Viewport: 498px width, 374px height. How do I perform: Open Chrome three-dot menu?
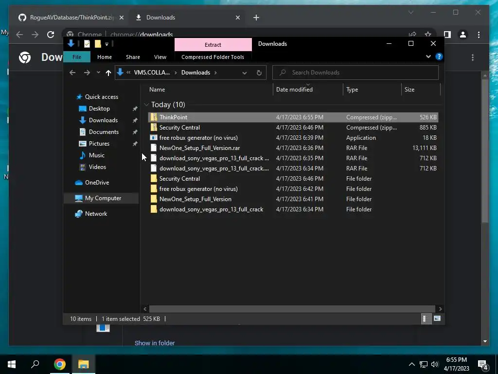click(x=479, y=35)
